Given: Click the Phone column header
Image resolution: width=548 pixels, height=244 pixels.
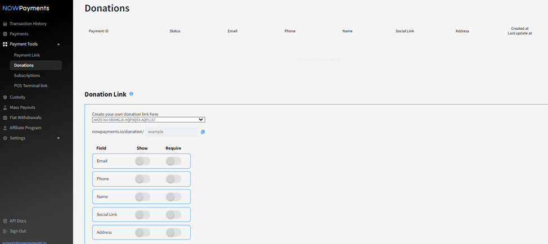Looking at the screenshot, I should (290, 31).
